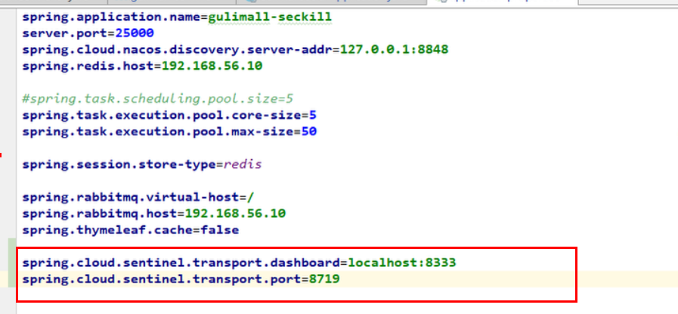Click the execution pool core-size=5 line

point(169,116)
